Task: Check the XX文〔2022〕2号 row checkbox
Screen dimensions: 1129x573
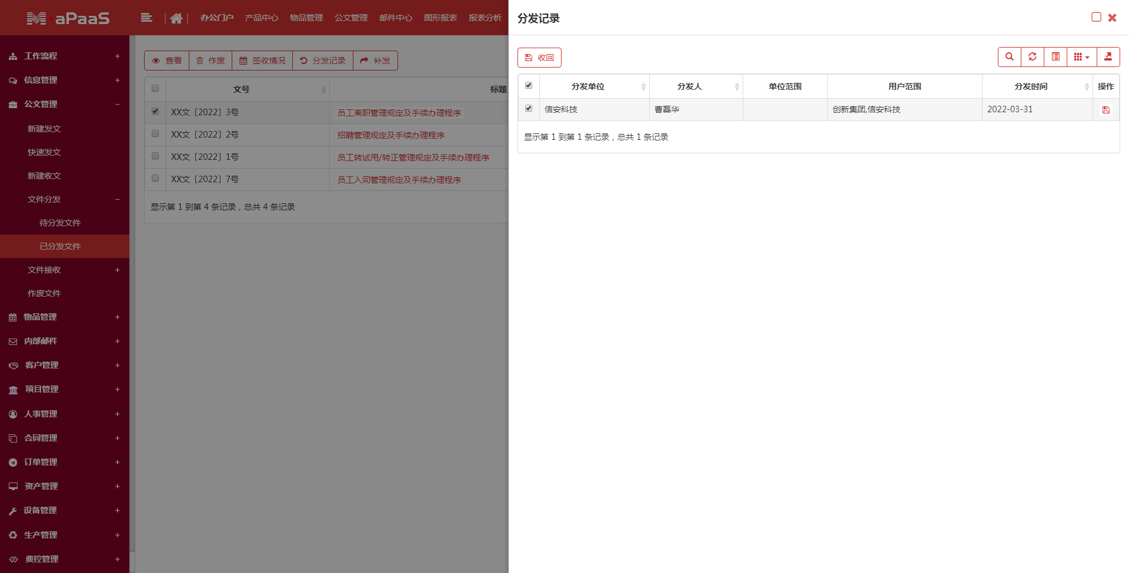Action: coord(155,133)
